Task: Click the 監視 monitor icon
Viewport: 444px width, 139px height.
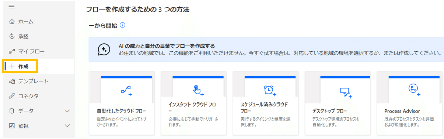Action: tap(12, 126)
